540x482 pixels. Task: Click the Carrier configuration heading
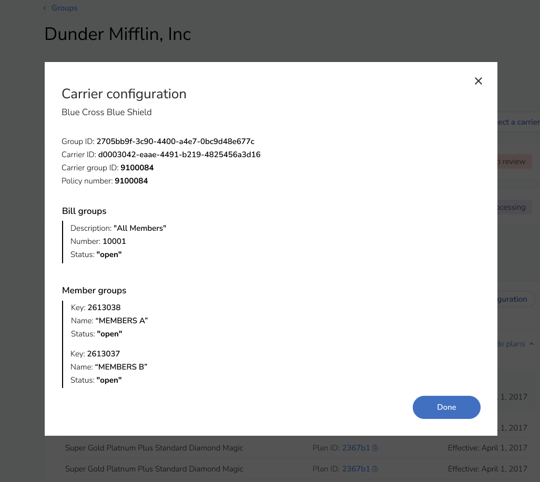point(124,94)
